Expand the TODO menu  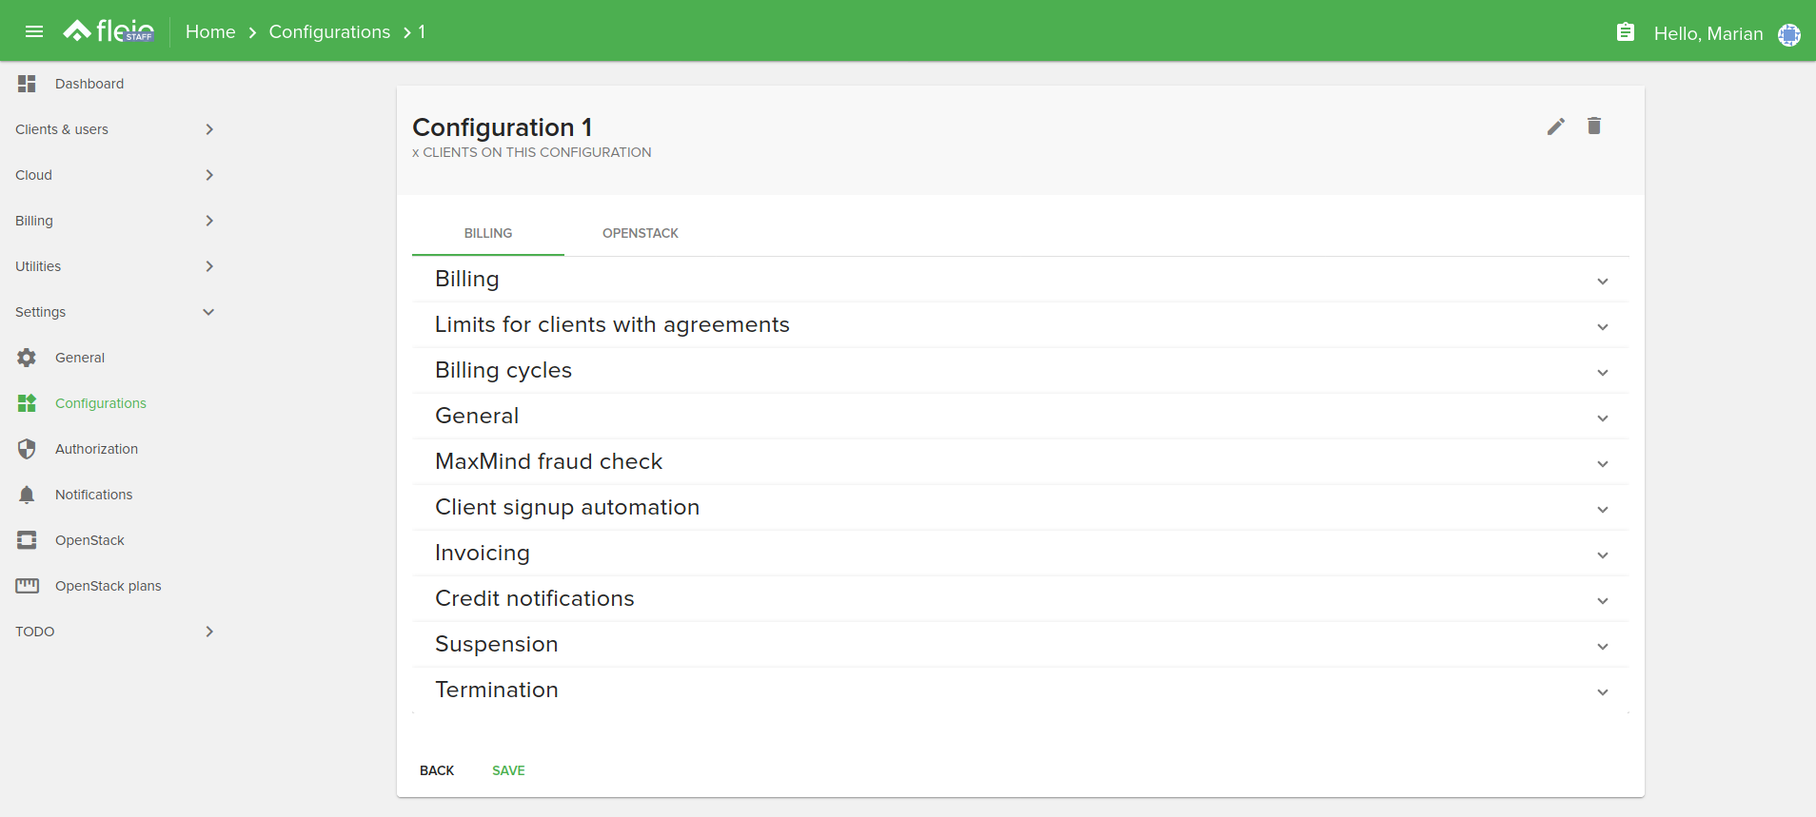coord(114,632)
